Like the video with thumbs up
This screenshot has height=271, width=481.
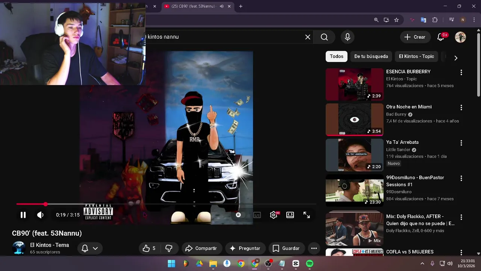tap(149, 248)
